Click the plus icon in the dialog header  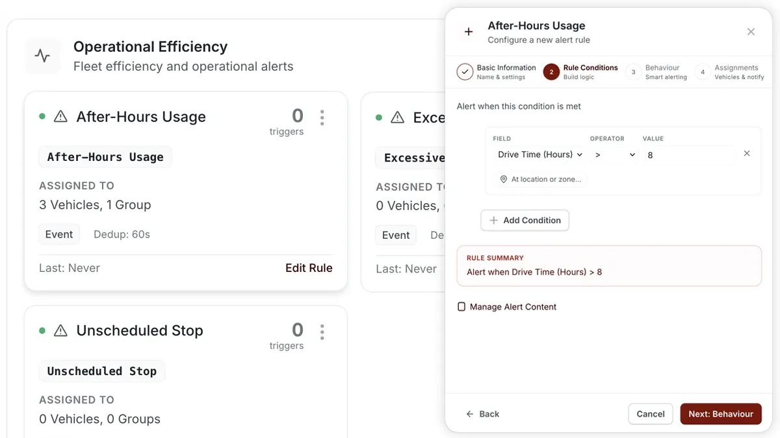[x=468, y=32]
